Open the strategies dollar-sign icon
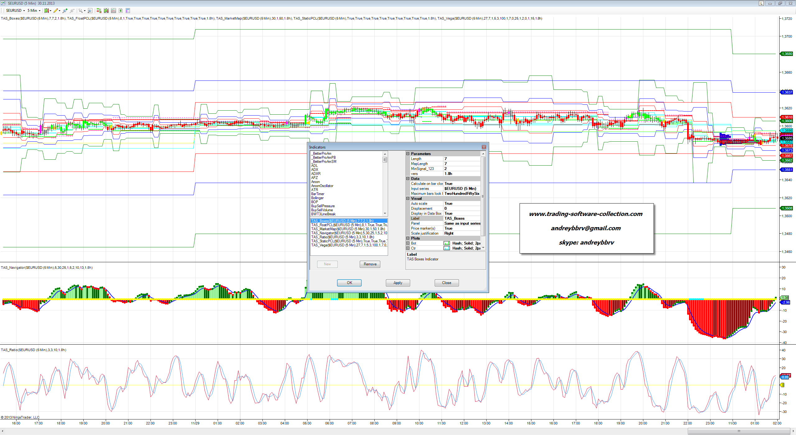This screenshot has width=796, height=435. pyautogui.click(x=121, y=11)
